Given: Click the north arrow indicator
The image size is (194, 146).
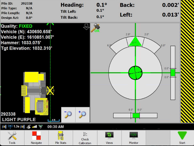Looking at the screenshot, I should pyautogui.click(x=86, y=27).
